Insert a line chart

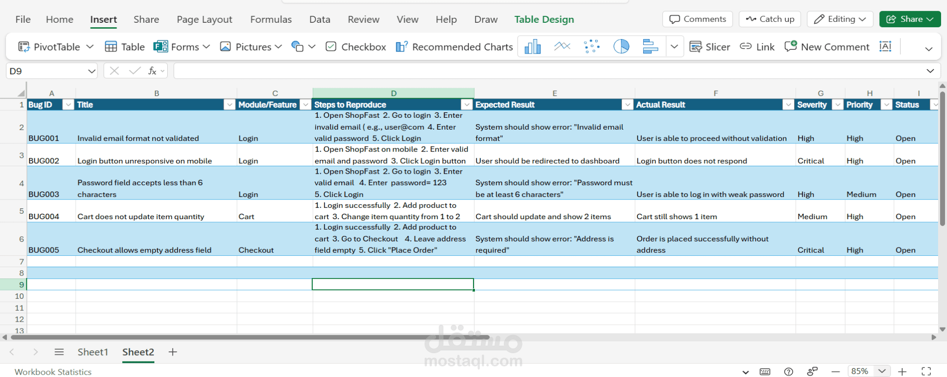(562, 47)
